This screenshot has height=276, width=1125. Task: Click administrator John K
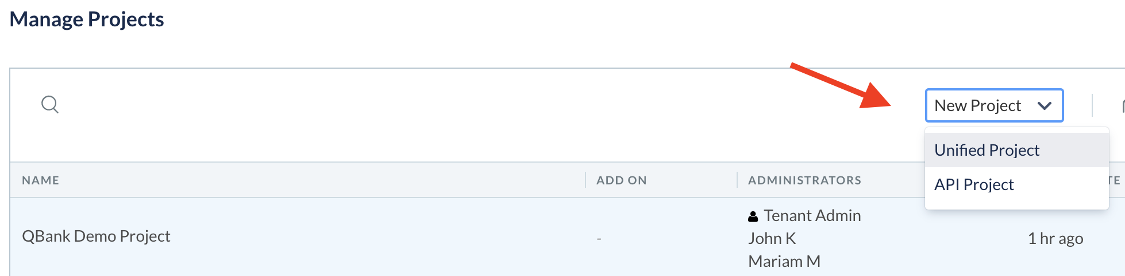pos(772,238)
